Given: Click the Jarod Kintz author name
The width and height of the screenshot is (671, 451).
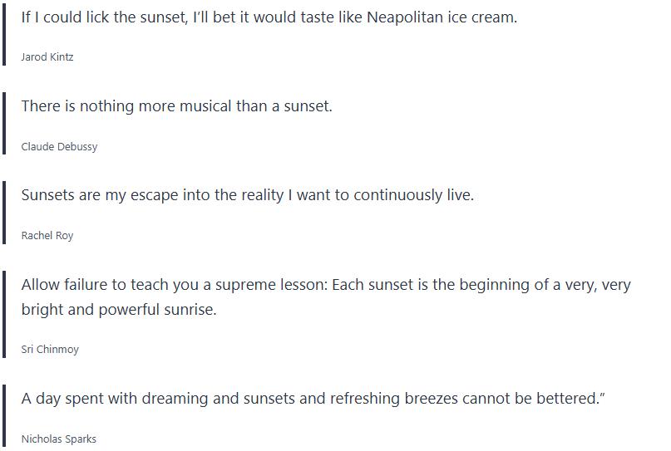Looking at the screenshot, I should (x=47, y=57).
